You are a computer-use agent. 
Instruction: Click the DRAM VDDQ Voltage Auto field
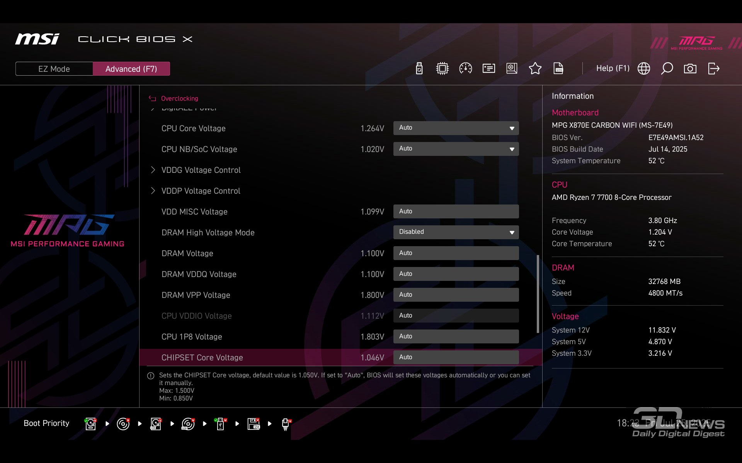[x=456, y=274]
